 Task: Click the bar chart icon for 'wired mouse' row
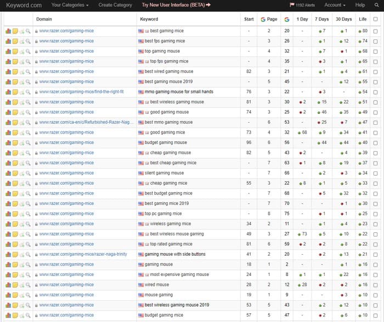pyautogui.click(x=8, y=285)
